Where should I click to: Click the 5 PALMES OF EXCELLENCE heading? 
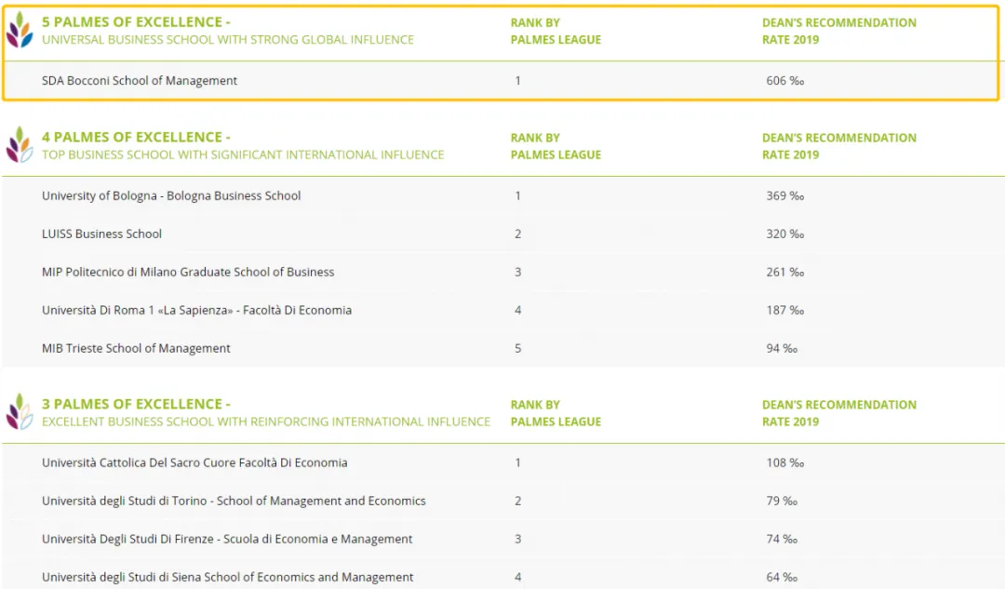[136, 21]
